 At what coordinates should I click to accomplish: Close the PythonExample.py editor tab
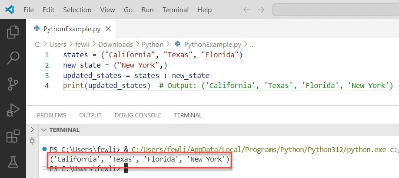click(108, 29)
